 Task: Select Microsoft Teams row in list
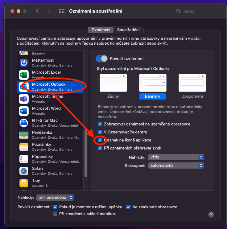pos(50,99)
